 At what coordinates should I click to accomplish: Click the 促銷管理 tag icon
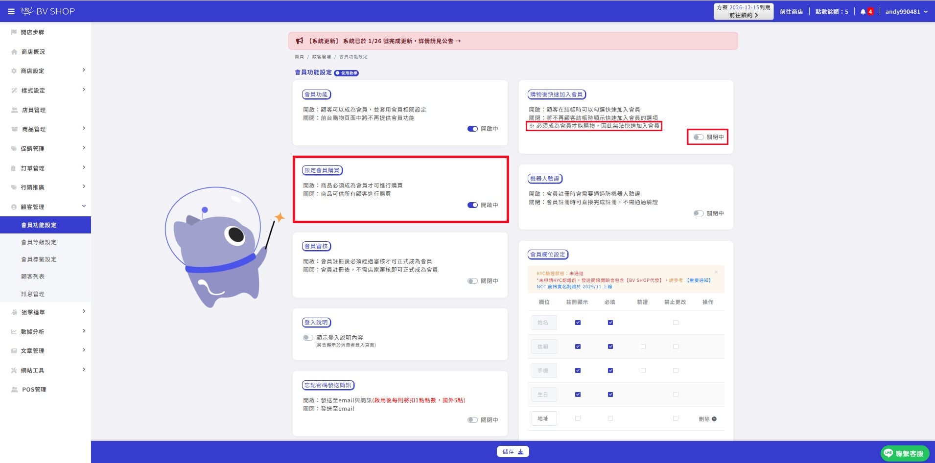coord(14,149)
